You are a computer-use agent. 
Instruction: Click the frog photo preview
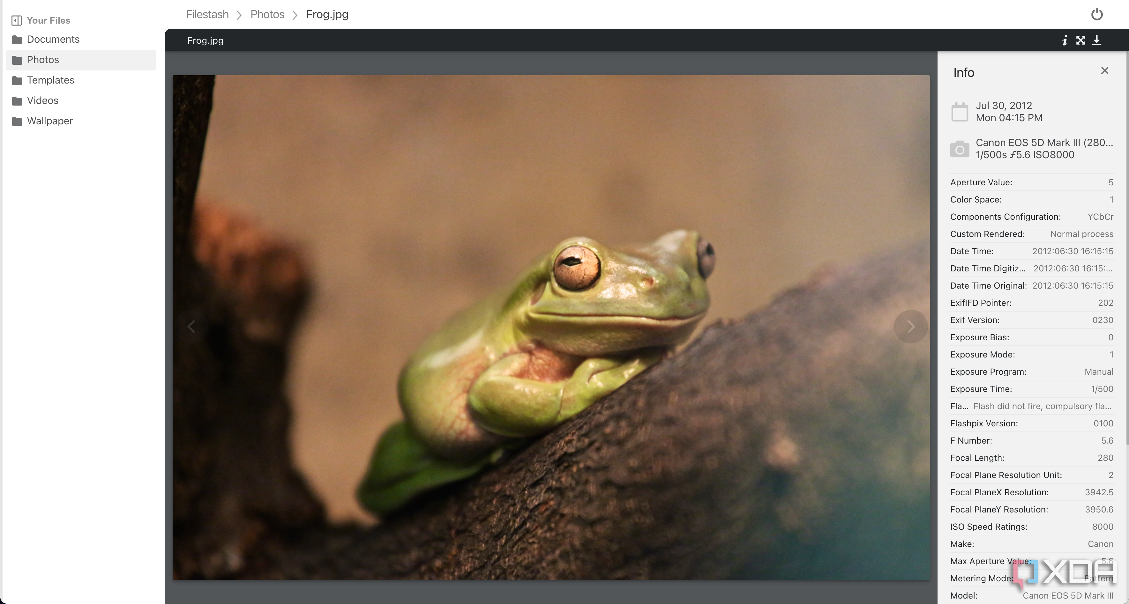[551, 328]
